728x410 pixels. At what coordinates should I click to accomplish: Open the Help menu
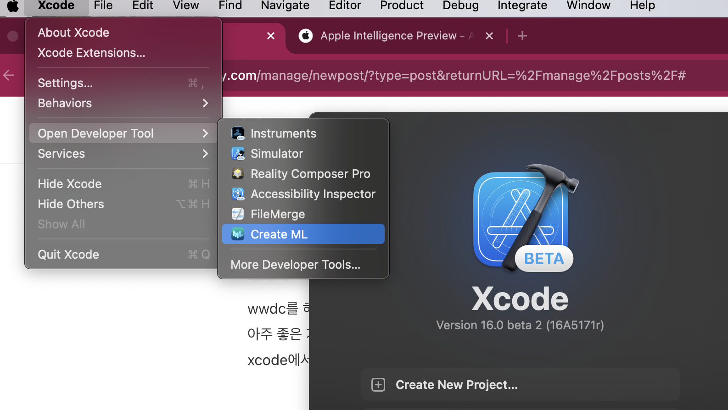pyautogui.click(x=642, y=6)
